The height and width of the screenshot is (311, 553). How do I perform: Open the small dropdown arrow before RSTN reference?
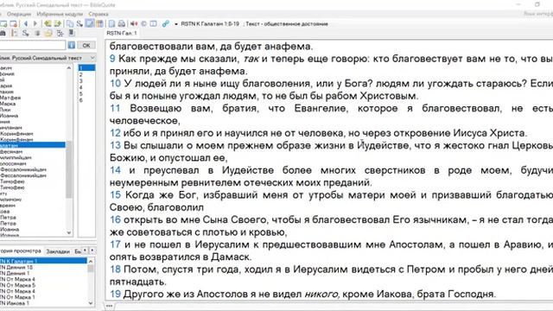(x=176, y=24)
